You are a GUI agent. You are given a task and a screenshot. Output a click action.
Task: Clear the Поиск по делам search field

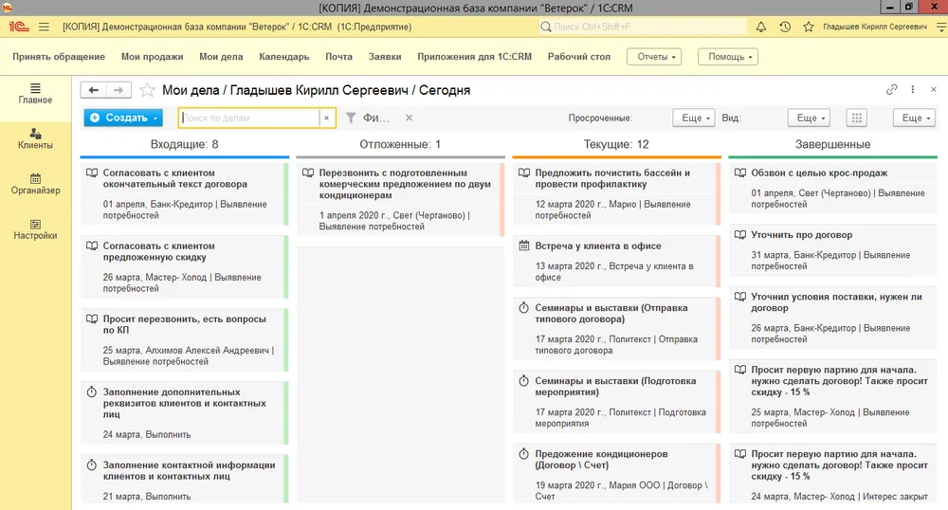click(x=326, y=118)
